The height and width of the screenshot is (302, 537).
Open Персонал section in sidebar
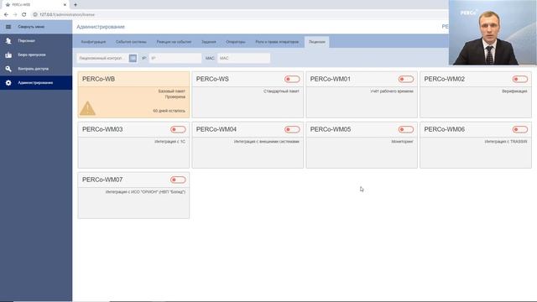click(36, 41)
